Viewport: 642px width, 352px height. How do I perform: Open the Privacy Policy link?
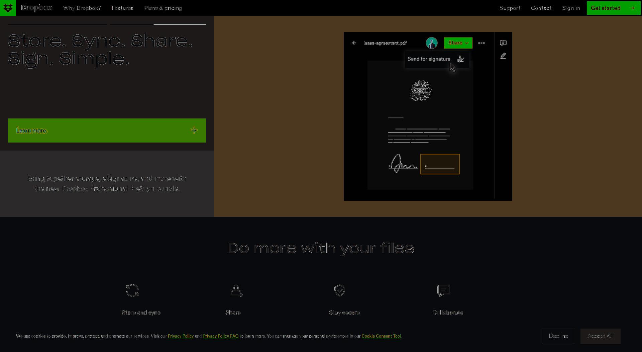pyautogui.click(x=181, y=336)
